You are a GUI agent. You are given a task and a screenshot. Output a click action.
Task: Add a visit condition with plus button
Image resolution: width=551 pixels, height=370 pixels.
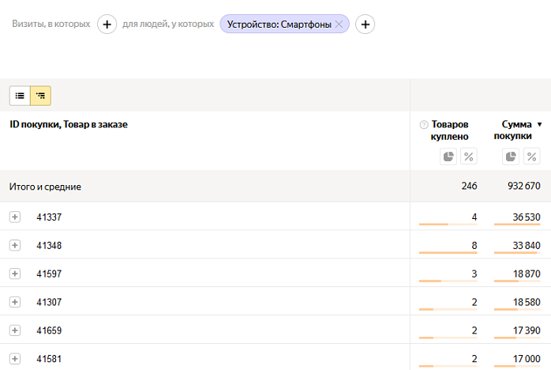(107, 25)
